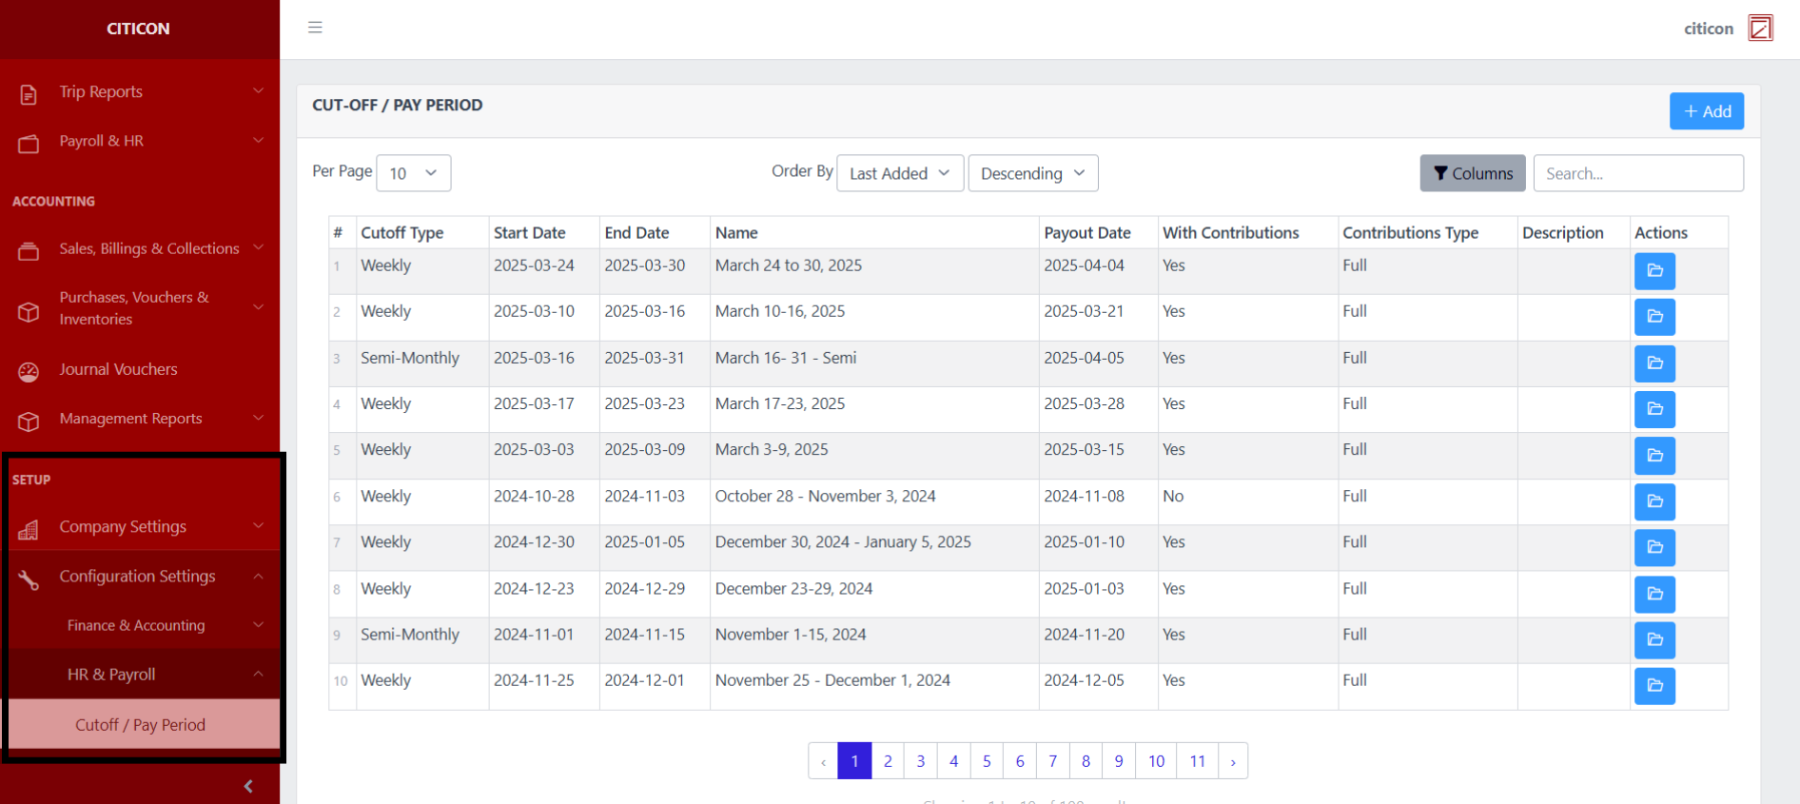1800x804 pixels.
Task: Change the Descending sort direction dropdown
Action: (x=1032, y=173)
